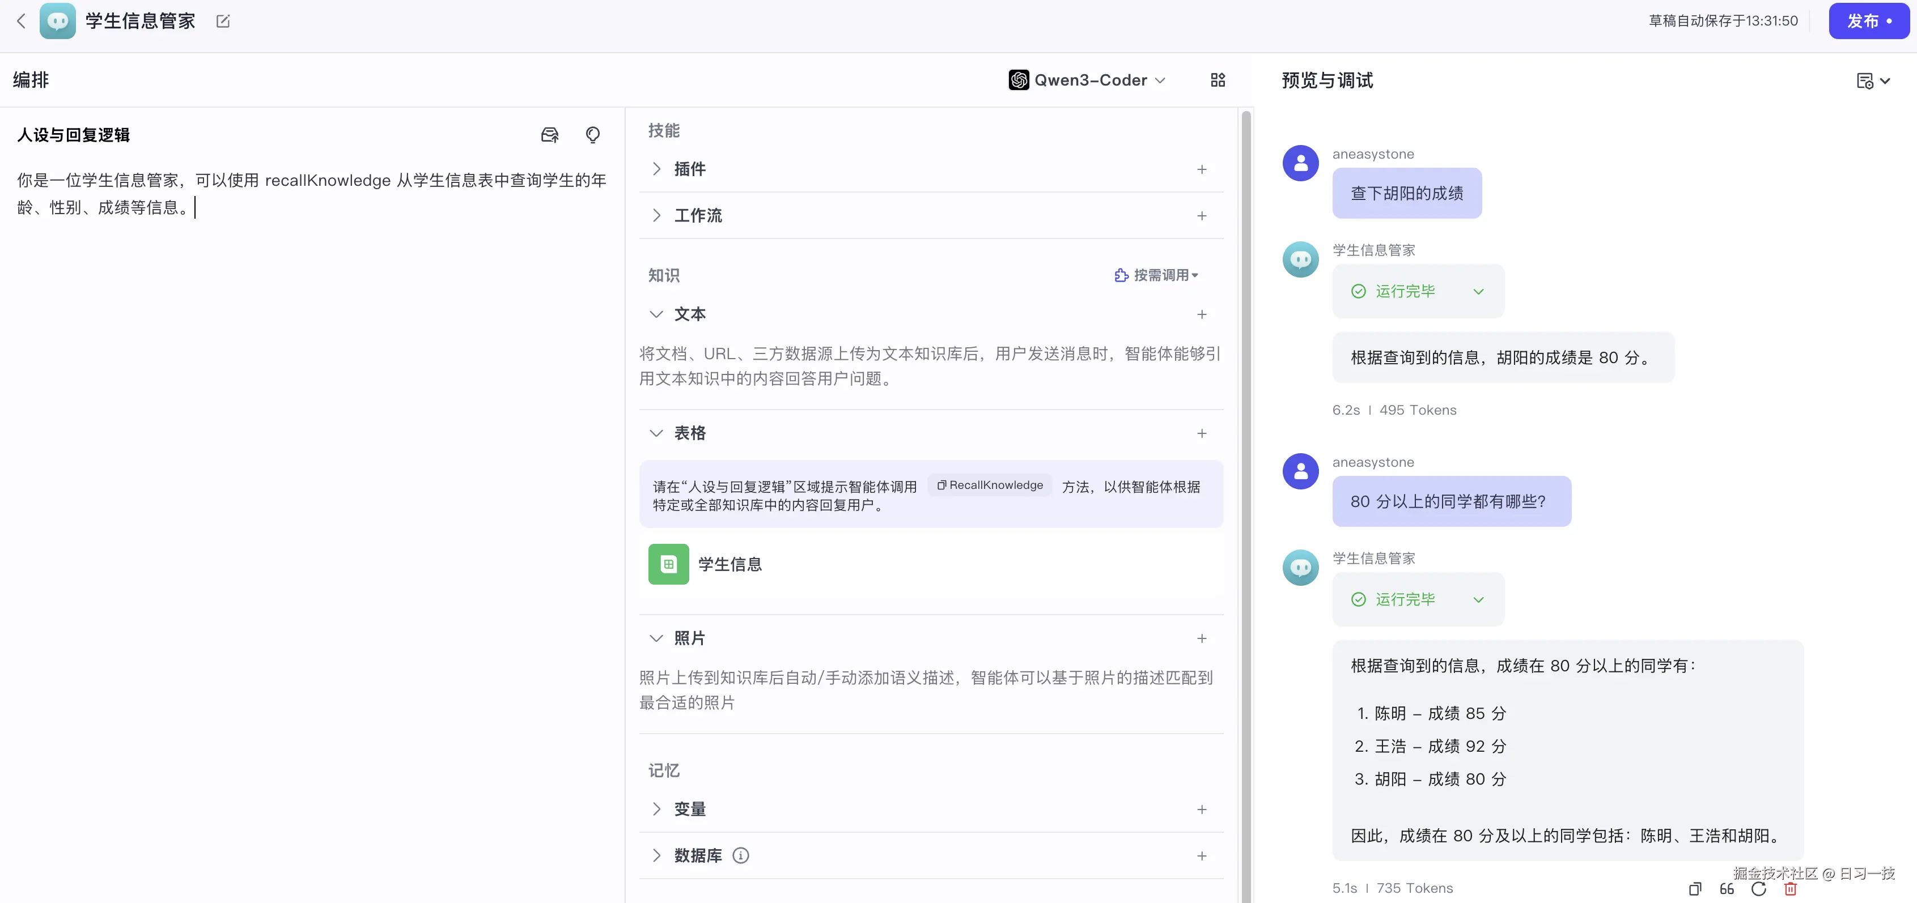This screenshot has width=1917, height=903.
Task: Expand first 运行完毕 run details
Action: [1478, 292]
